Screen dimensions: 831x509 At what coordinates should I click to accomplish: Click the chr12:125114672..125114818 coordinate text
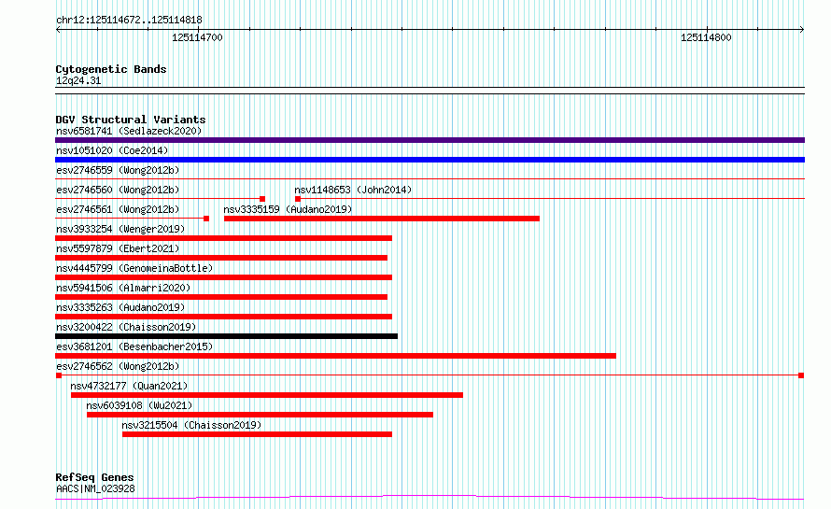coord(129,21)
